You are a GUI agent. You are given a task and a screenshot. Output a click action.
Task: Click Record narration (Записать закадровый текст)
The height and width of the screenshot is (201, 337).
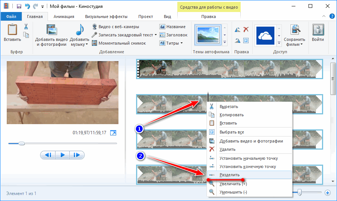tap(123, 35)
